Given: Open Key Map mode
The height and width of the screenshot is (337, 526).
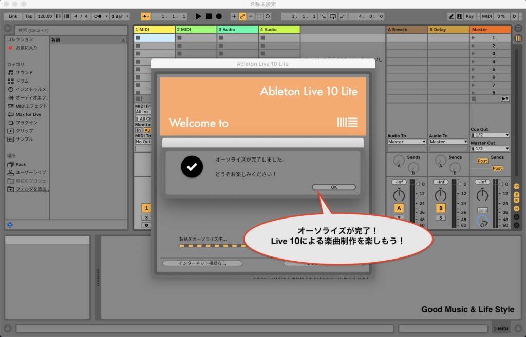Looking at the screenshot, I should pyautogui.click(x=469, y=16).
